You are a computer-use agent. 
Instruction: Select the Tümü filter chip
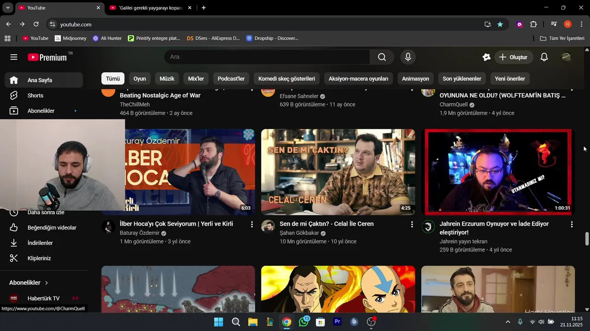(x=113, y=79)
